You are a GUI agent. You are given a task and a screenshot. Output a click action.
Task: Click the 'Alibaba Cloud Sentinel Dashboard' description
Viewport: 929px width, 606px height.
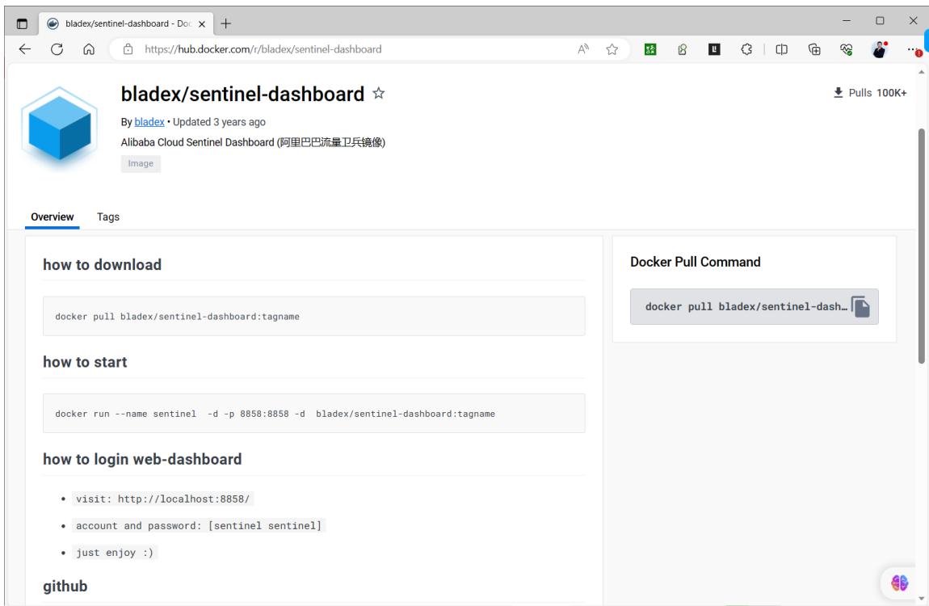click(x=253, y=142)
